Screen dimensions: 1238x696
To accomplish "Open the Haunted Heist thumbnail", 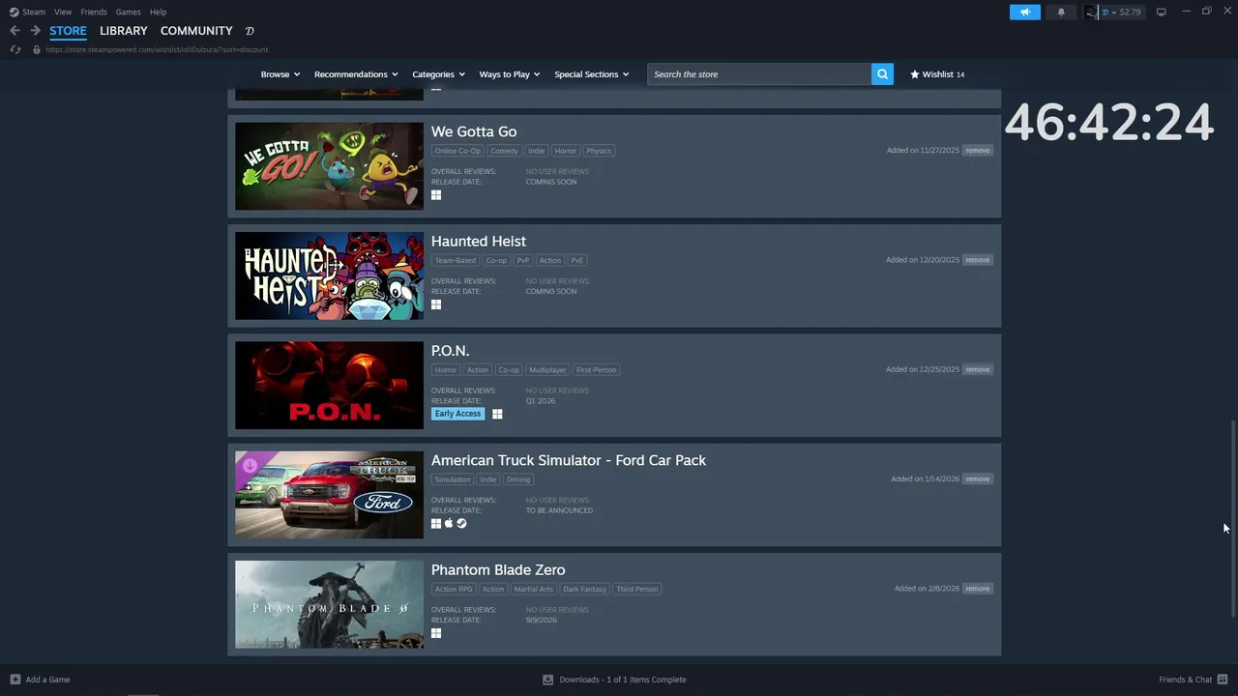I will pos(329,275).
